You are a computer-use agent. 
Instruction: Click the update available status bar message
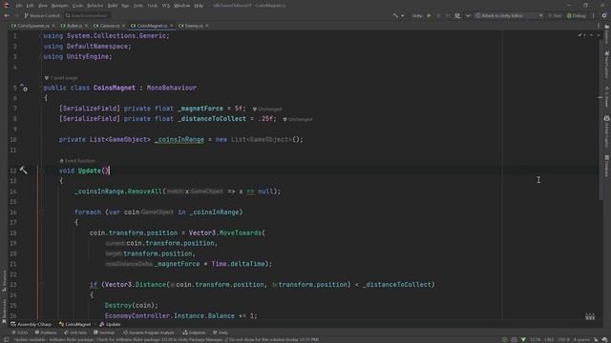click(167, 339)
